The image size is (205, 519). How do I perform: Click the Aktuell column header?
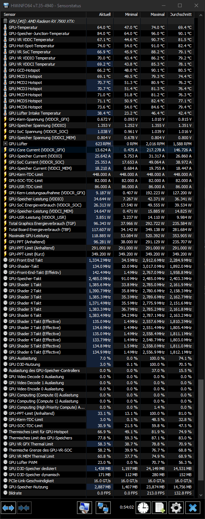[100, 14]
